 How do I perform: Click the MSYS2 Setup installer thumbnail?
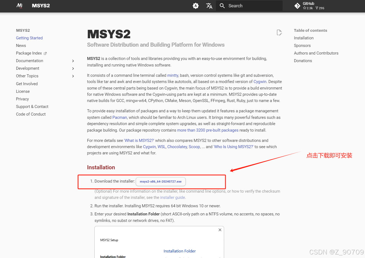pyautogui.click(x=159, y=242)
